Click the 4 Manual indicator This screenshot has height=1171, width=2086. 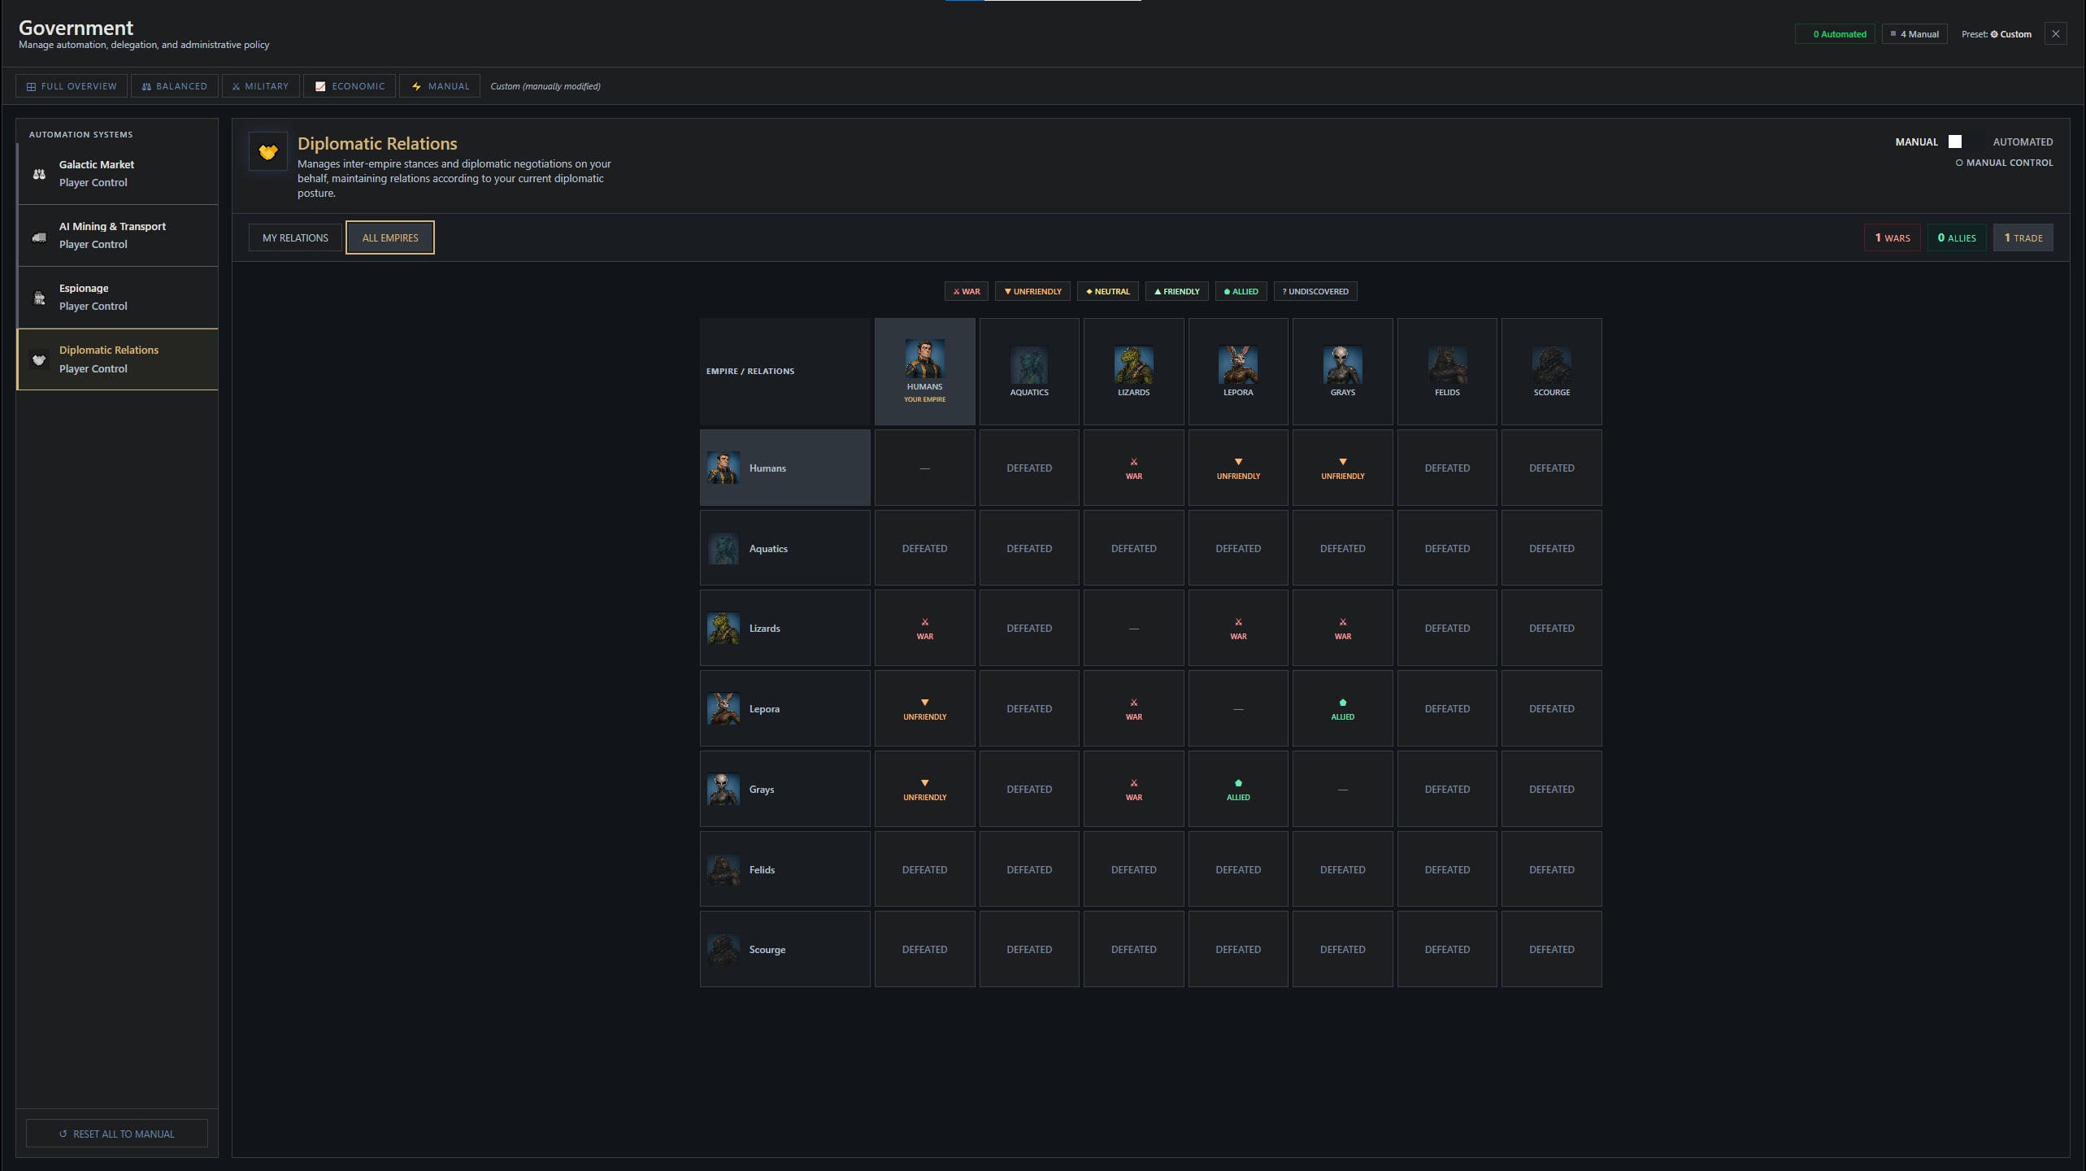1914,34
